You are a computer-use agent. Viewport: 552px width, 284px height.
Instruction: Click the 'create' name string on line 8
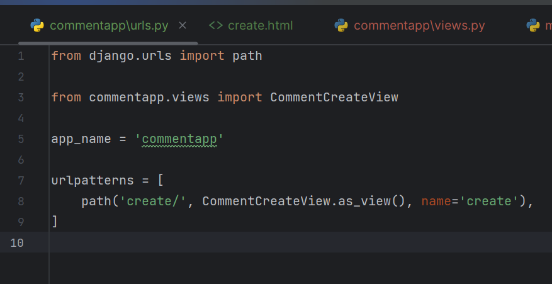coord(488,202)
